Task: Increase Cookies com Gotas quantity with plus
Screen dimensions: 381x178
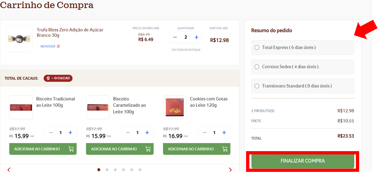Action: [x=224, y=132]
